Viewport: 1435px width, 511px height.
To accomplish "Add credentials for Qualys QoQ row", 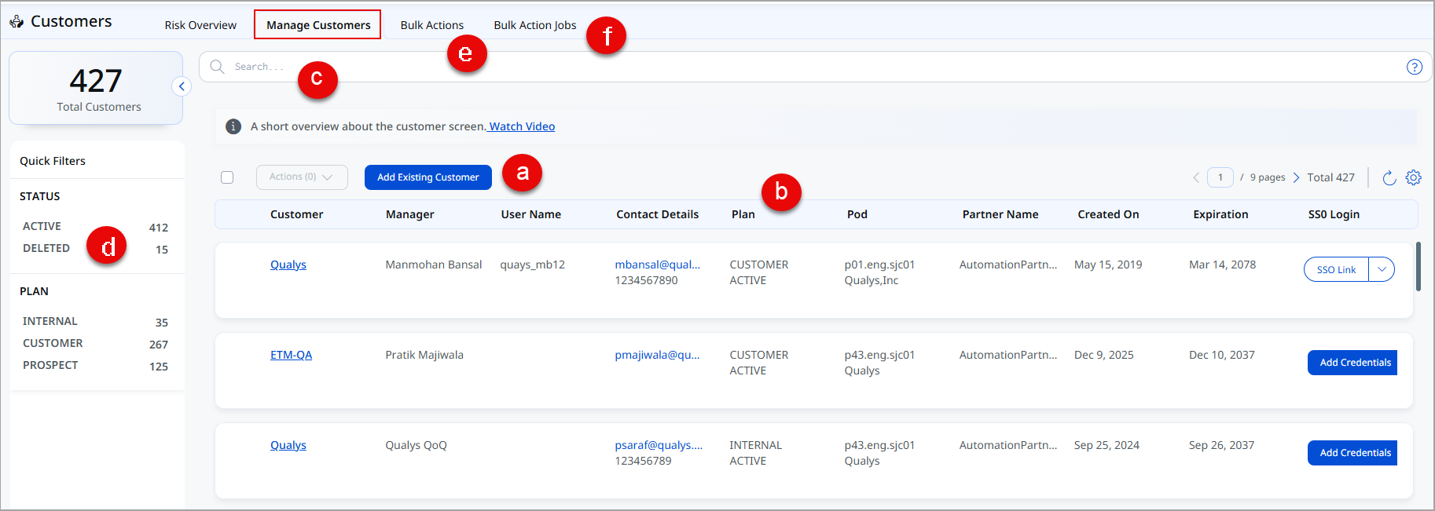I will pyautogui.click(x=1352, y=453).
